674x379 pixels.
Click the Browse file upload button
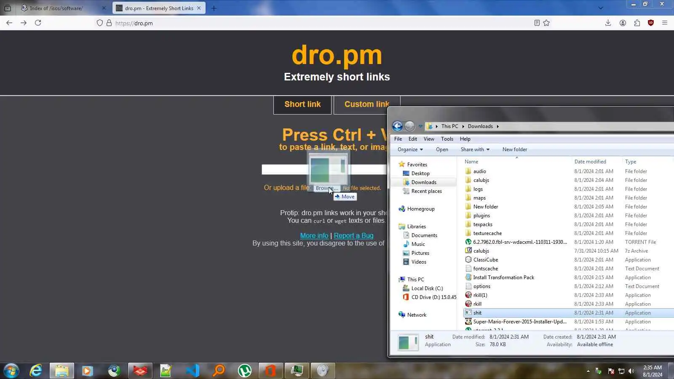tap(327, 188)
